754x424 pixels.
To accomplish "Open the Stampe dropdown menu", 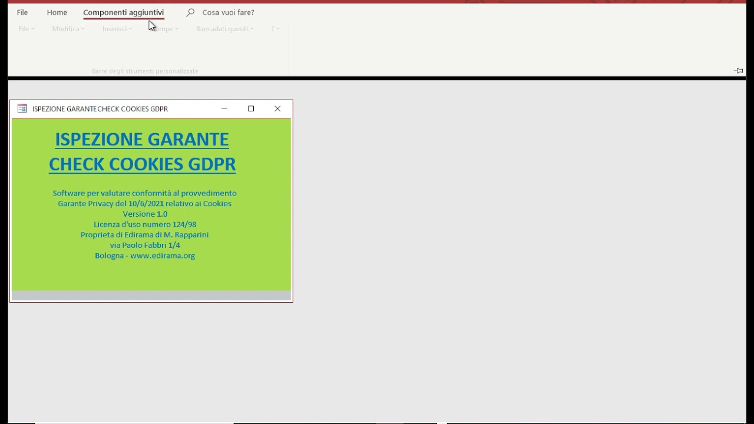I will pyautogui.click(x=164, y=29).
